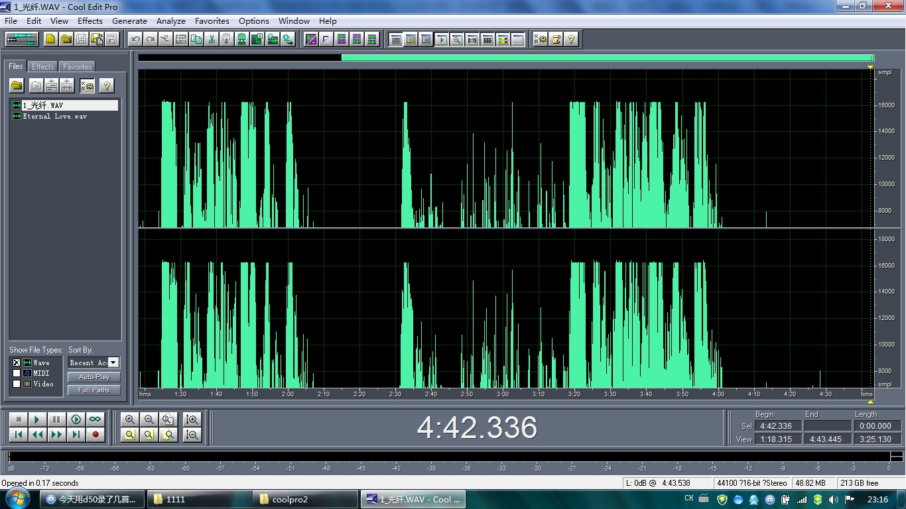Viewport: 906px width, 509px height.
Task: Click the Windows Start button
Action: click(18, 499)
